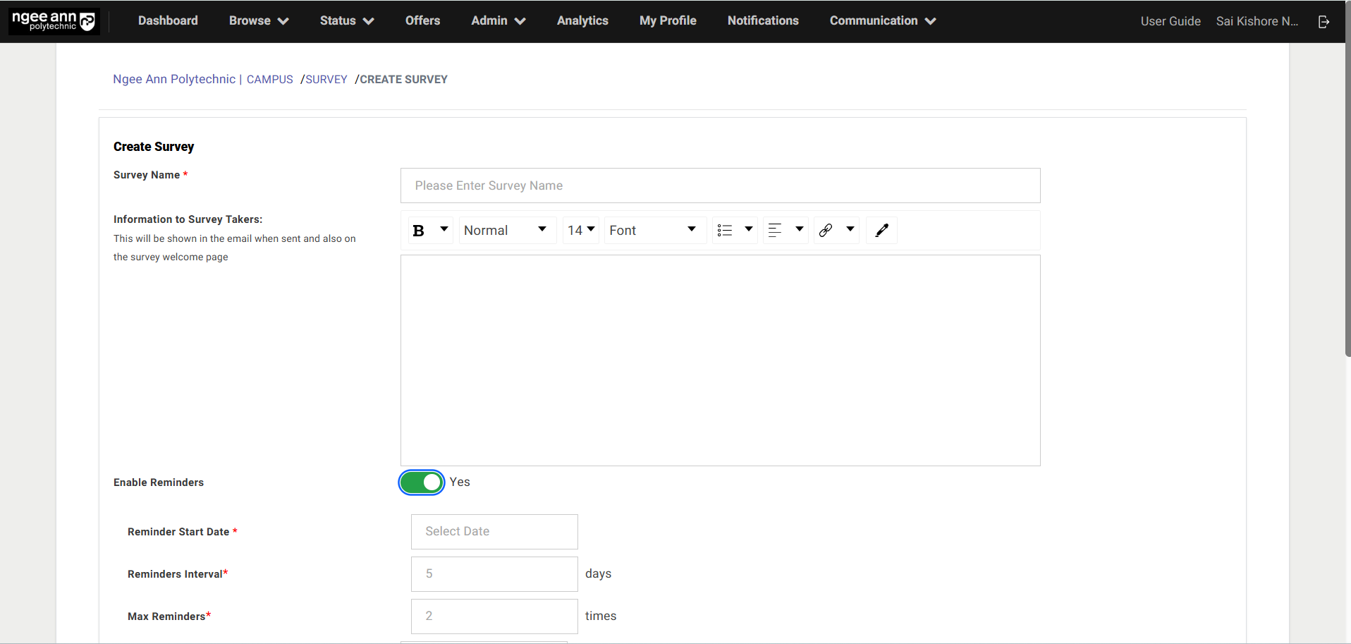This screenshot has height=644, width=1351.
Task: Click the text alignment icon
Action: click(775, 231)
